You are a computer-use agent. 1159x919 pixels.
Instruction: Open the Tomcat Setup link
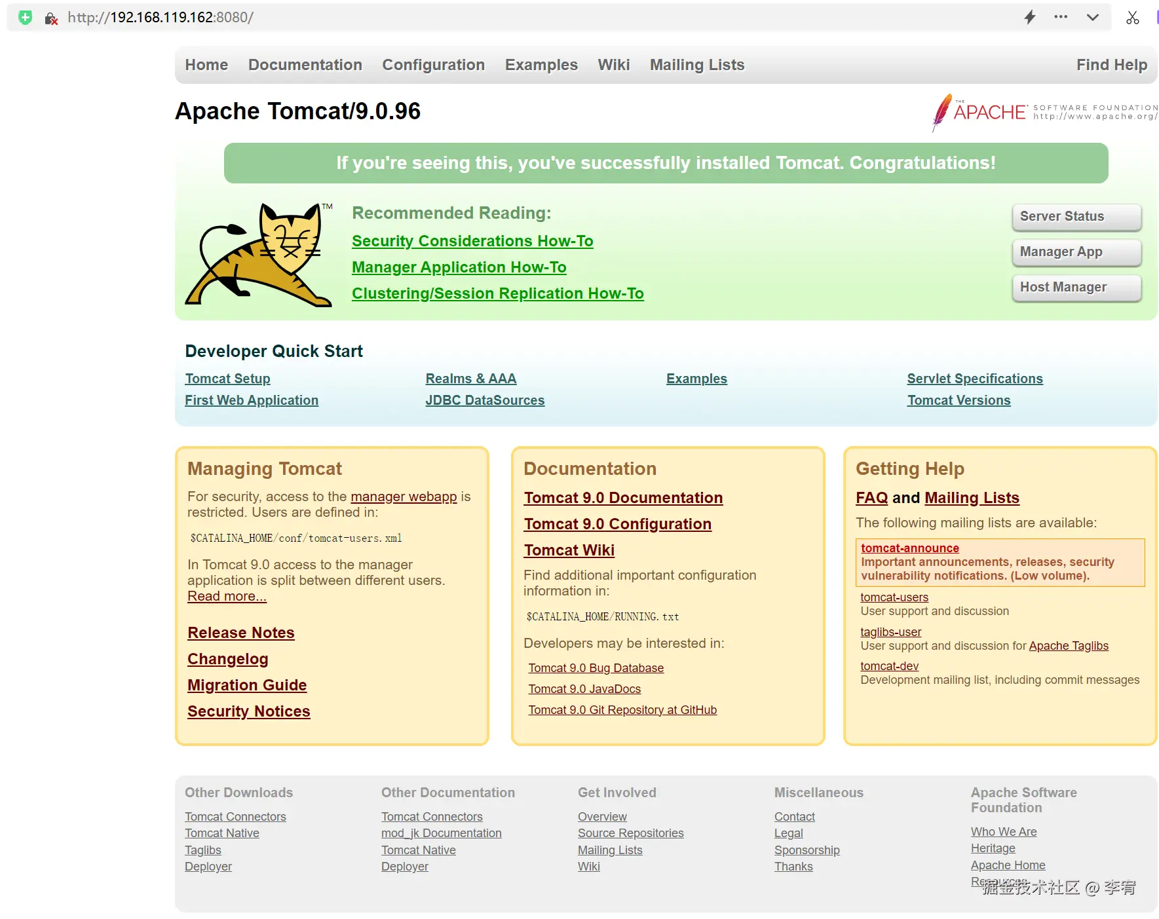(x=227, y=379)
